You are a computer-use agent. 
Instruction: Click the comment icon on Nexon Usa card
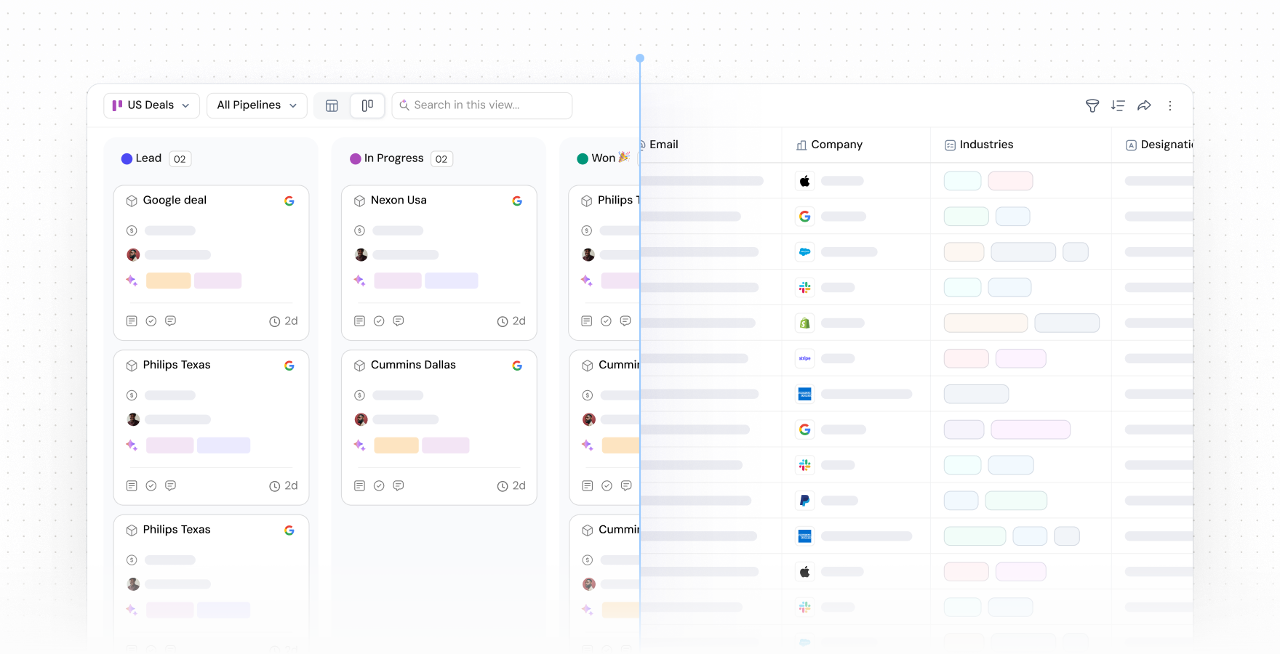pos(399,321)
